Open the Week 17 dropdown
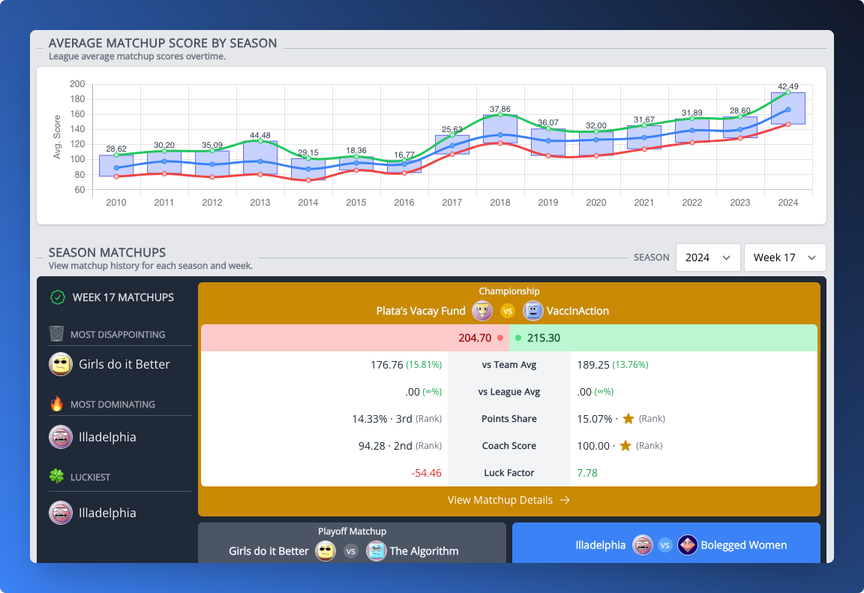Viewport: 864px width, 593px height. 784,257
